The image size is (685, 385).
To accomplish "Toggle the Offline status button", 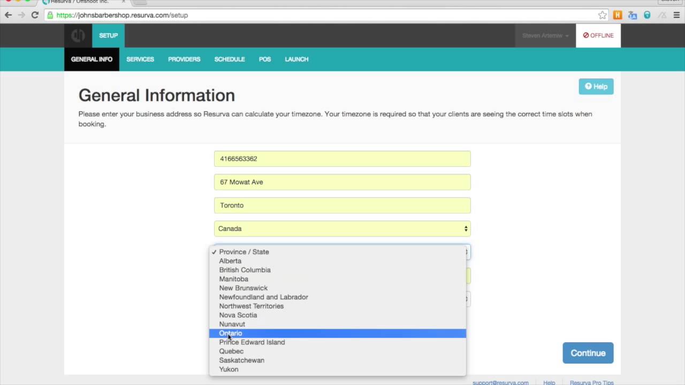I will tap(598, 36).
